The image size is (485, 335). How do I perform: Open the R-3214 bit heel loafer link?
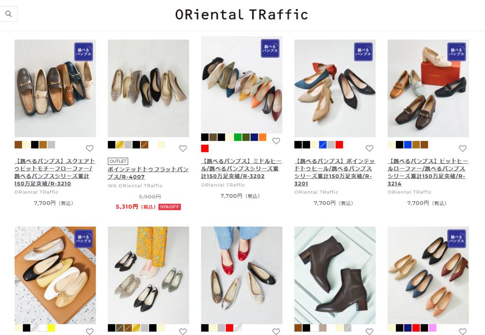tap(428, 172)
